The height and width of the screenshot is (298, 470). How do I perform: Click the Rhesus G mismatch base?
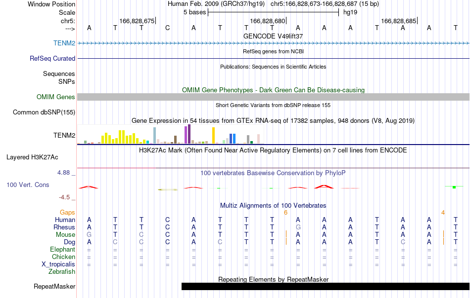pos(298,227)
